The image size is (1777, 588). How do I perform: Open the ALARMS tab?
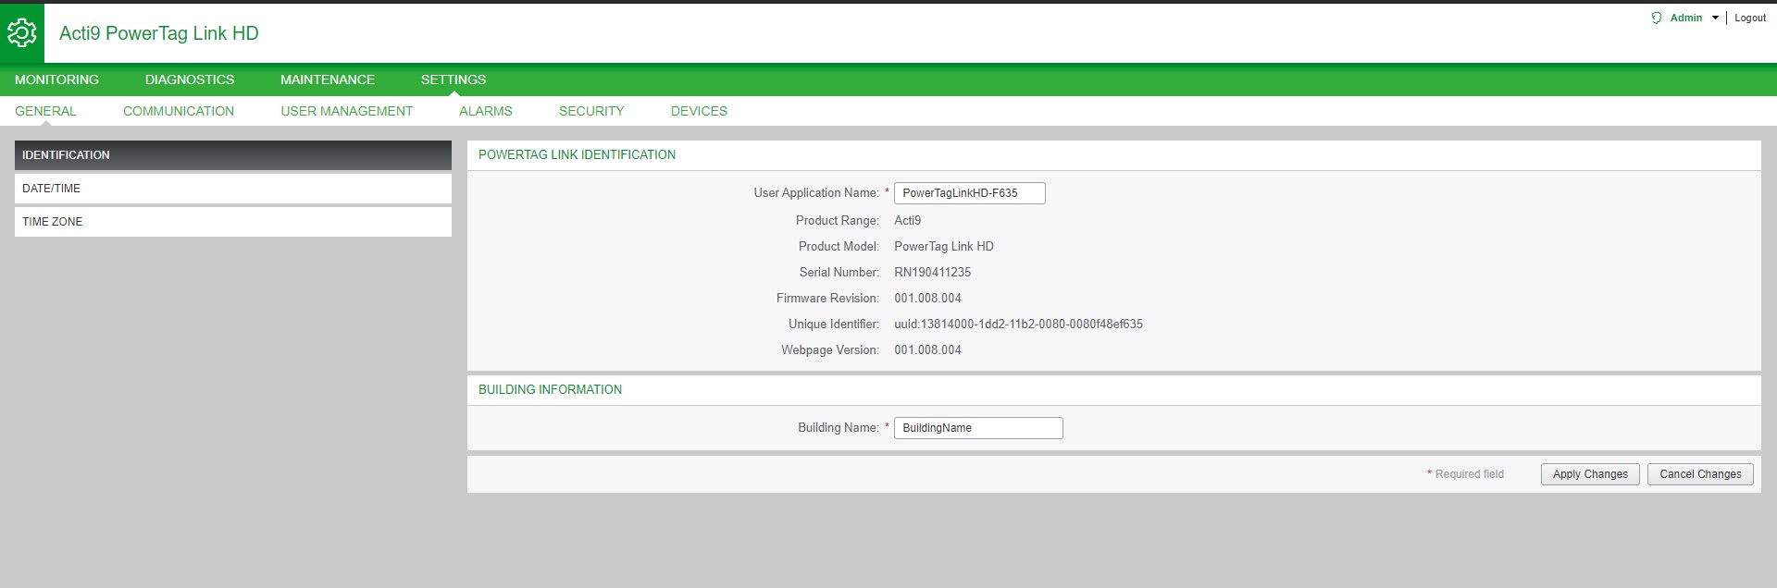click(486, 111)
